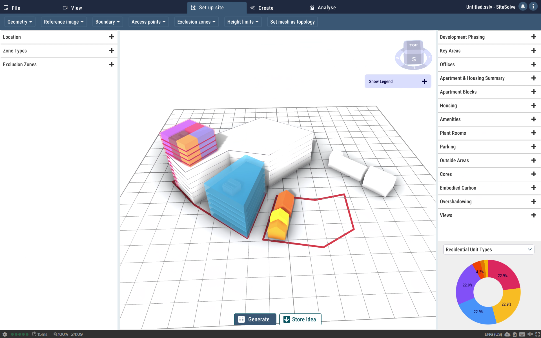Click the Store idea button
The image size is (541, 338).
[x=300, y=319]
